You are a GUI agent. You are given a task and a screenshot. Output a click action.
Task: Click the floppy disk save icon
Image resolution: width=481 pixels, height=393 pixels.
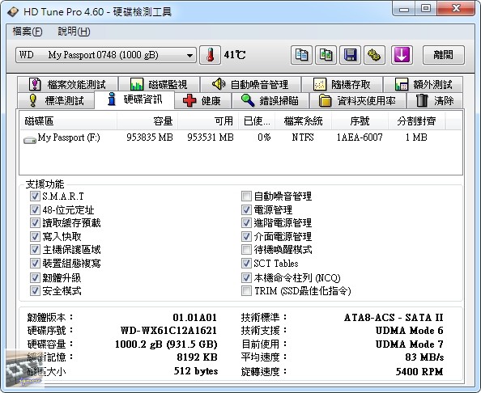tap(350, 55)
